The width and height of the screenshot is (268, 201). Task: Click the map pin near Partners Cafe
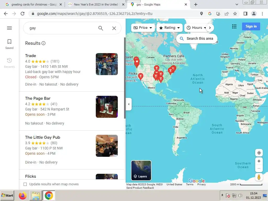pos(173,69)
